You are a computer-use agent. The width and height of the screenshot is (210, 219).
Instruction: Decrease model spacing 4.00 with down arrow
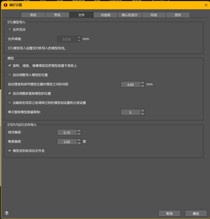(x=142, y=86)
